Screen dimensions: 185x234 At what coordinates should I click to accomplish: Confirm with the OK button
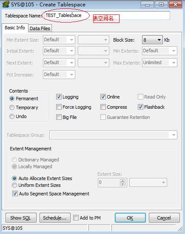130,218
